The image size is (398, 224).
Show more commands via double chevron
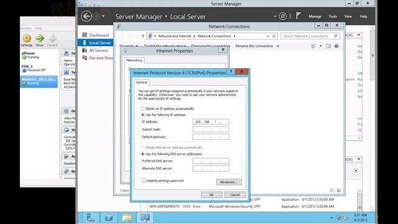(x=278, y=46)
